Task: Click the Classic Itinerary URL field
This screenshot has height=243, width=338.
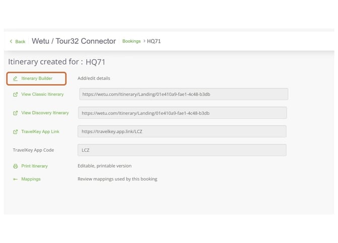Action: pyautogui.click(x=184, y=94)
